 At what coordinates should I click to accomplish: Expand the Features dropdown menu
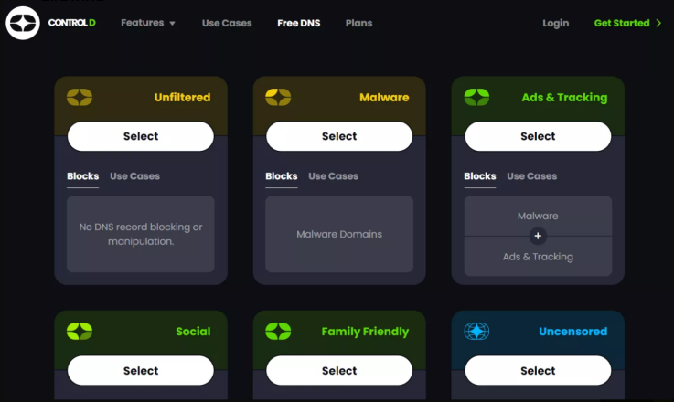[x=148, y=23]
